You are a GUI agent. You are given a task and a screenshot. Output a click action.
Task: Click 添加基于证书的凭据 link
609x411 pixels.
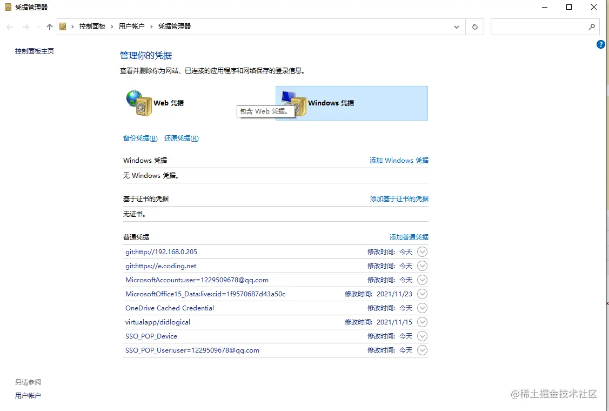tap(399, 198)
